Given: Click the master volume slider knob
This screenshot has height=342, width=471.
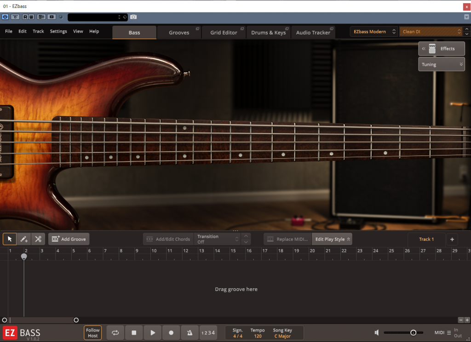Looking at the screenshot, I should tap(414, 333).
